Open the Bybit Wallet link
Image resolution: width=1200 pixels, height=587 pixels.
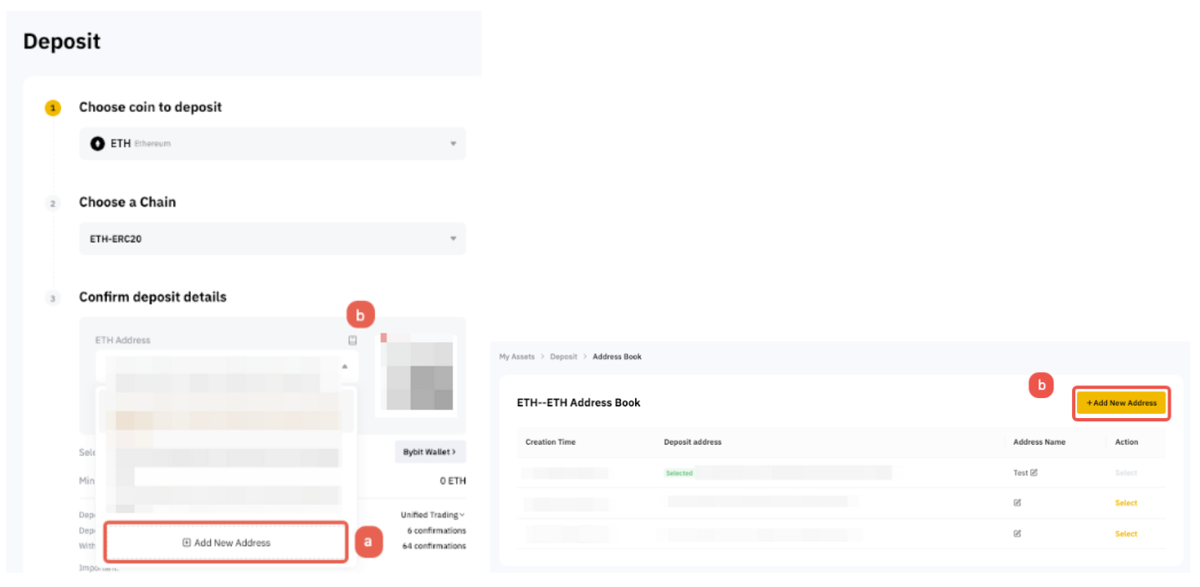[x=429, y=452]
